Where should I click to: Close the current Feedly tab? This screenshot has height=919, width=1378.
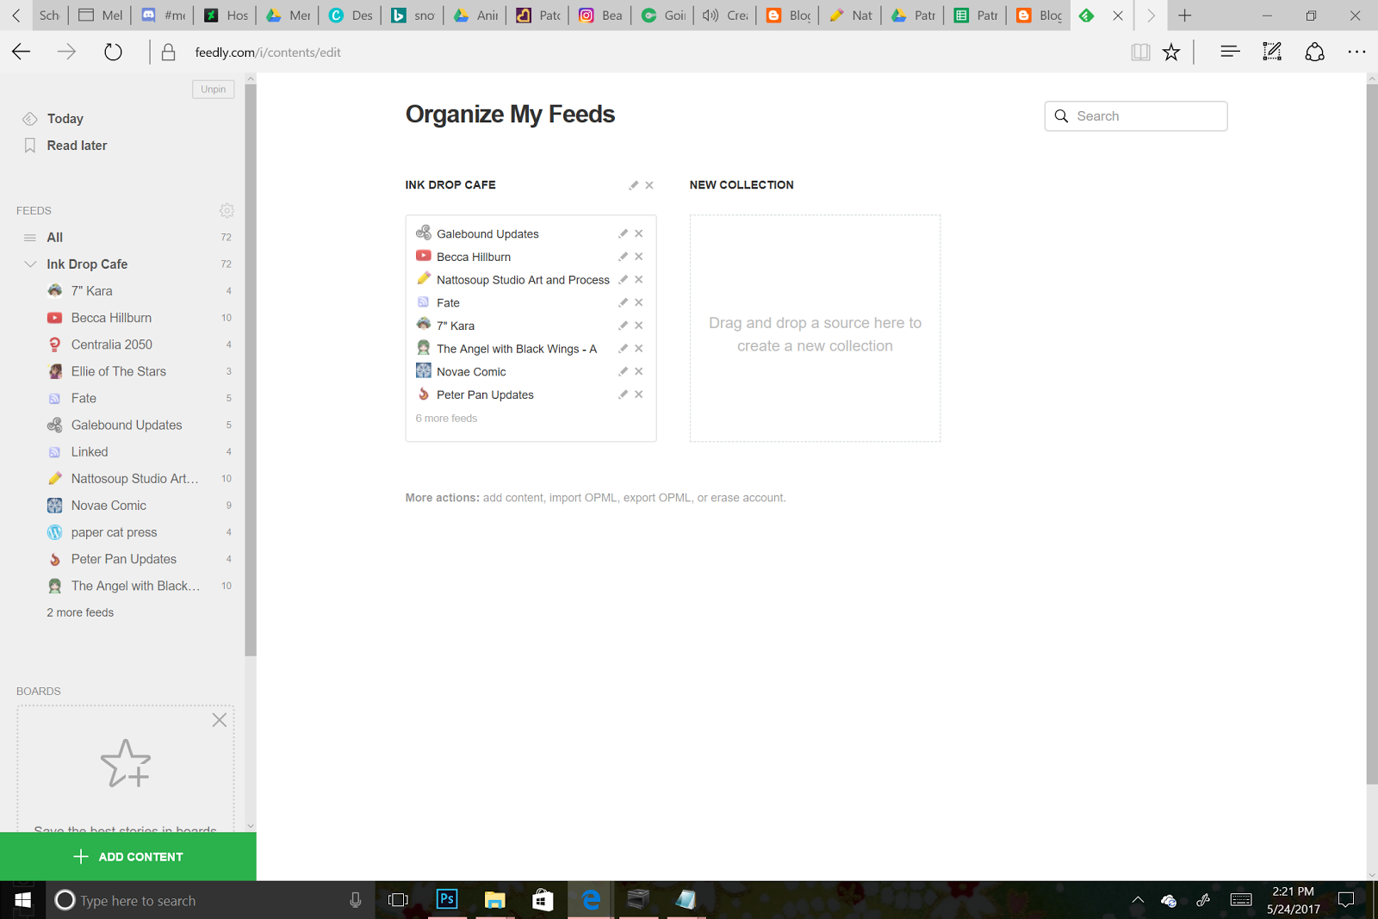click(x=1118, y=16)
